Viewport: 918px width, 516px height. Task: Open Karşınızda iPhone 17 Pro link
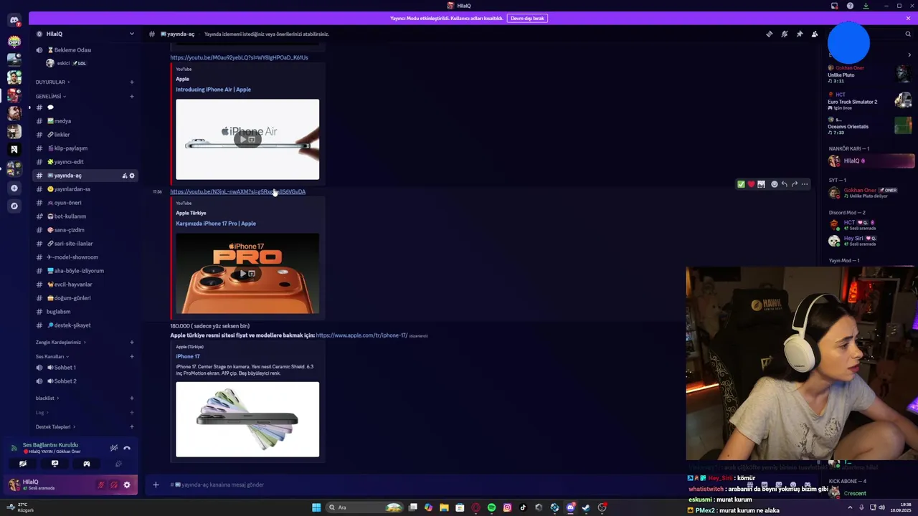216,224
